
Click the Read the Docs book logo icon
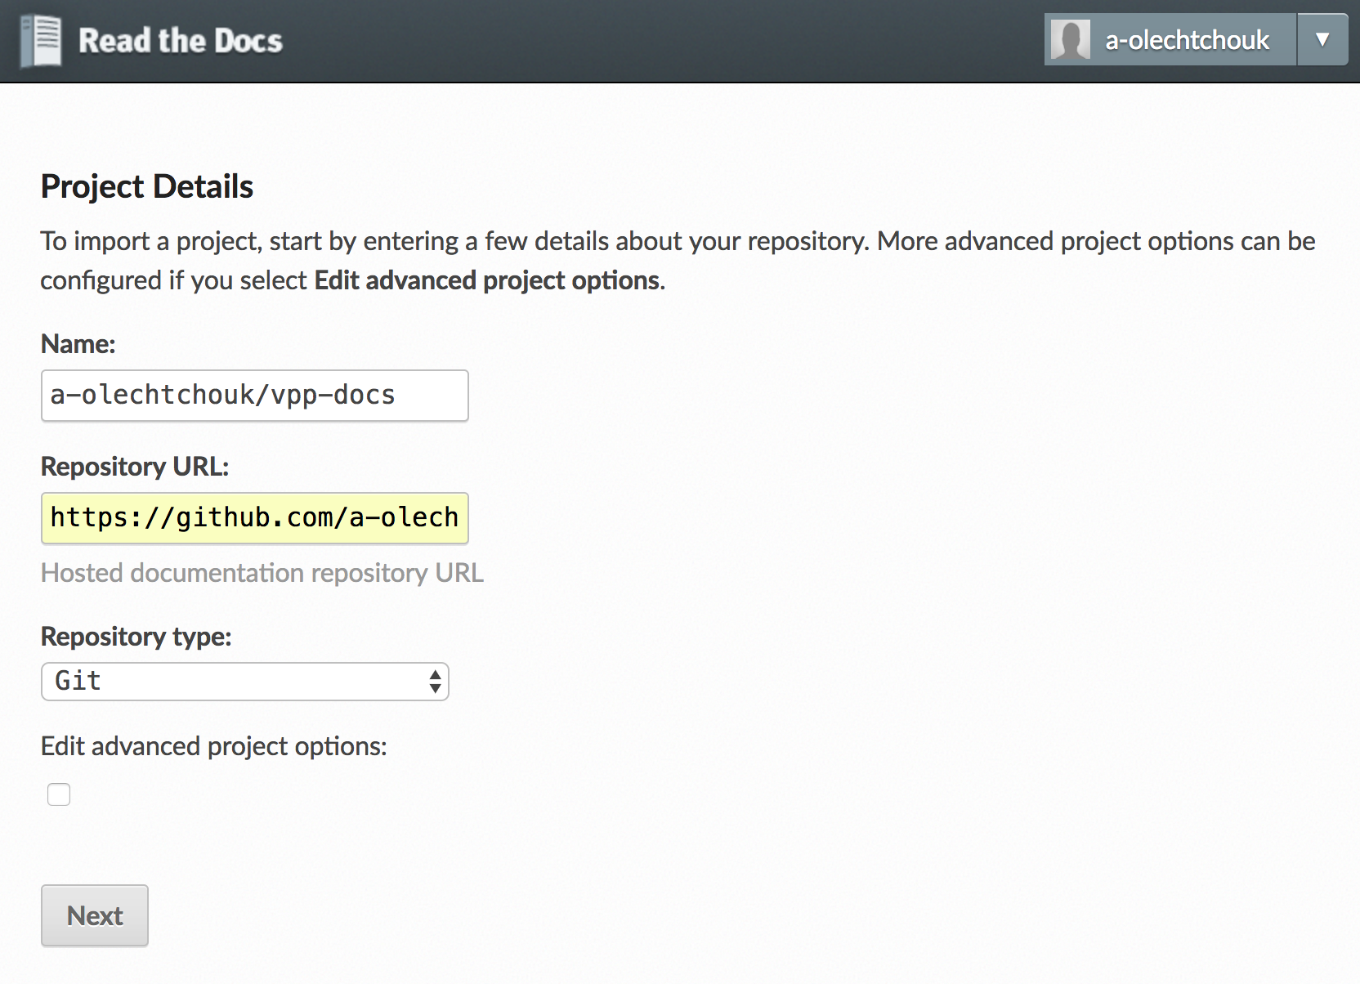[x=41, y=41]
